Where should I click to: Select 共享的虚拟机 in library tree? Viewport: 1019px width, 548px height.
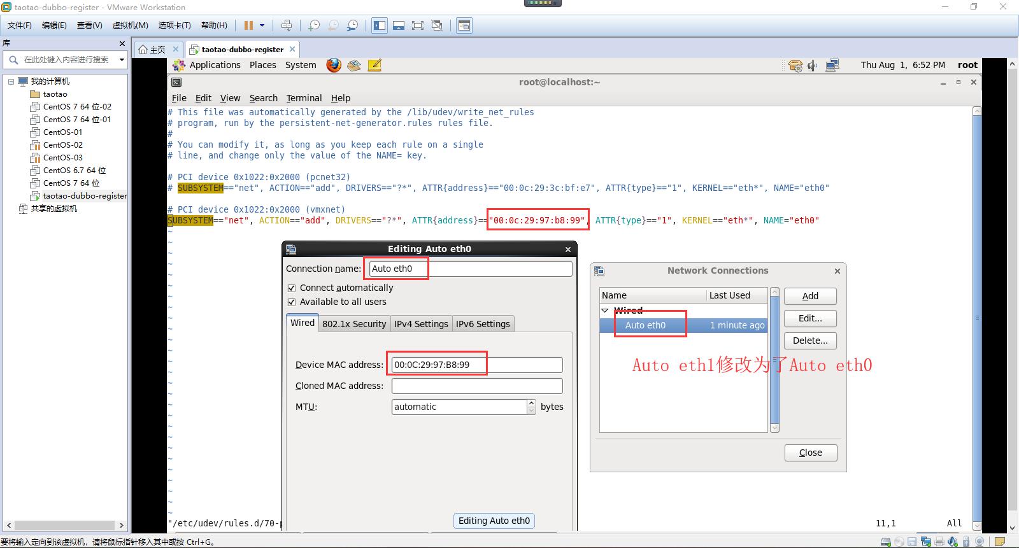(x=53, y=209)
